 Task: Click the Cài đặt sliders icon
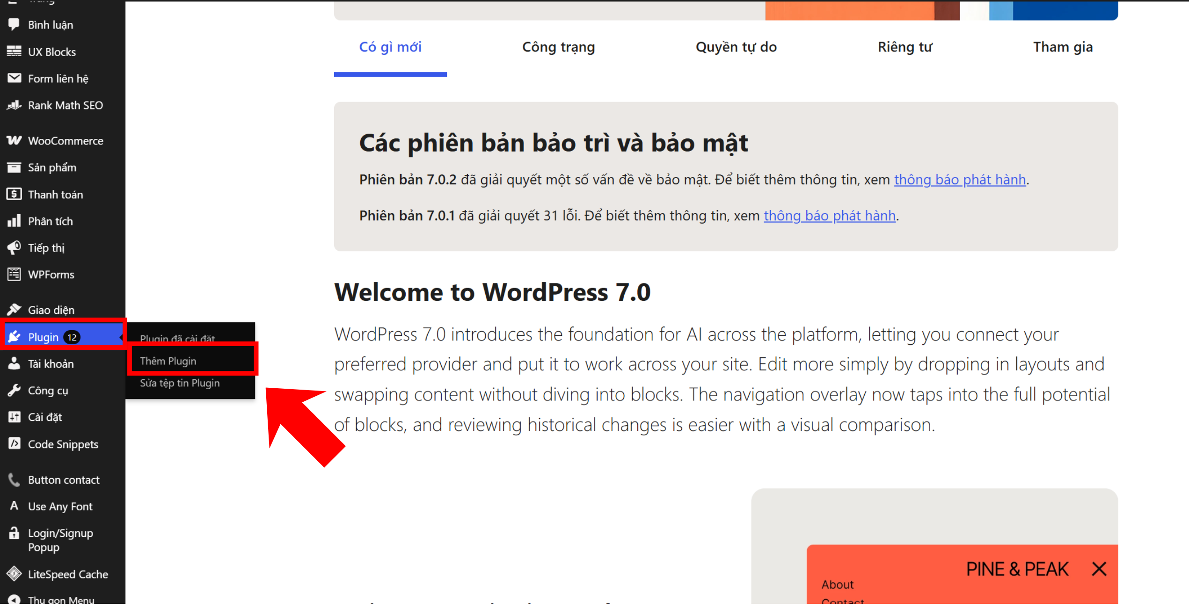coord(14,417)
